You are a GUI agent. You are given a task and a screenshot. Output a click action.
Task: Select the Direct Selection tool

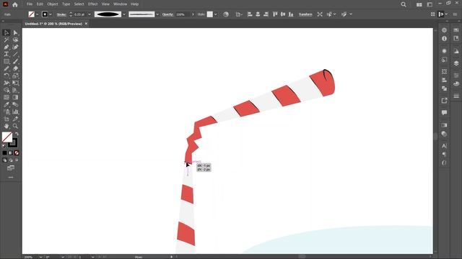15,32
